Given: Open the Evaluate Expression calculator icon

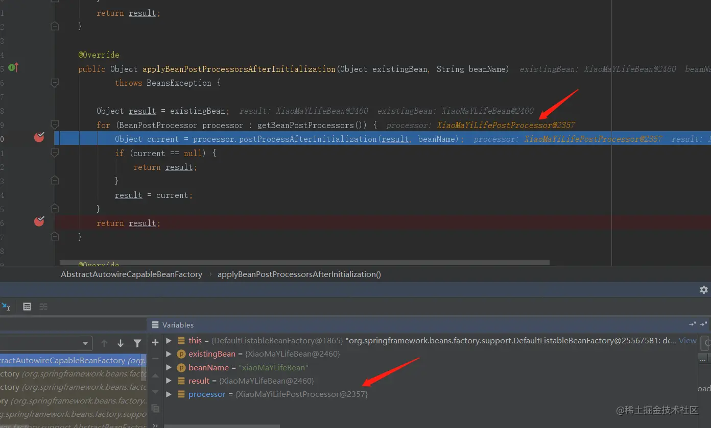Looking at the screenshot, I should pyautogui.click(x=27, y=307).
